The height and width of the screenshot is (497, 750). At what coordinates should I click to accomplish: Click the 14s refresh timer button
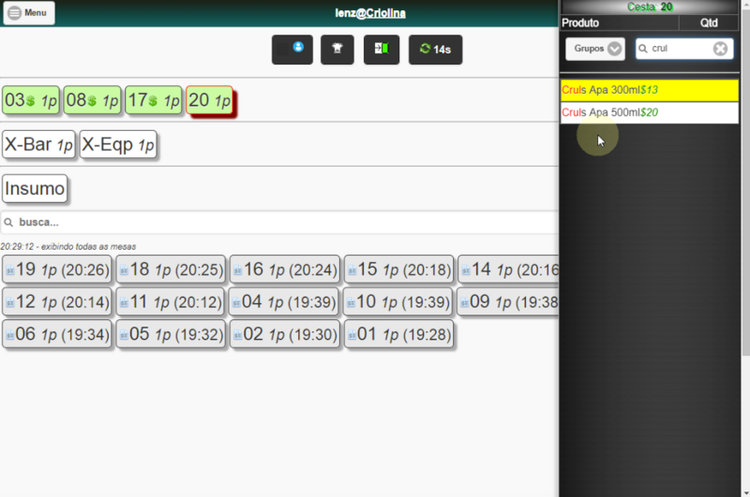(435, 50)
